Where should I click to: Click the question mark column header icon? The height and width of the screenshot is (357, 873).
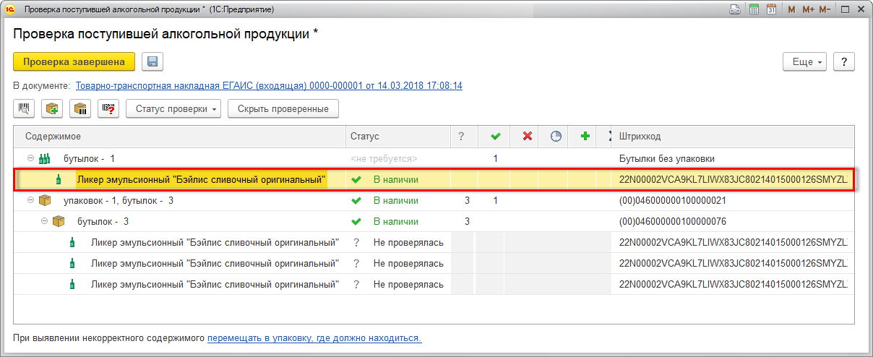(461, 136)
